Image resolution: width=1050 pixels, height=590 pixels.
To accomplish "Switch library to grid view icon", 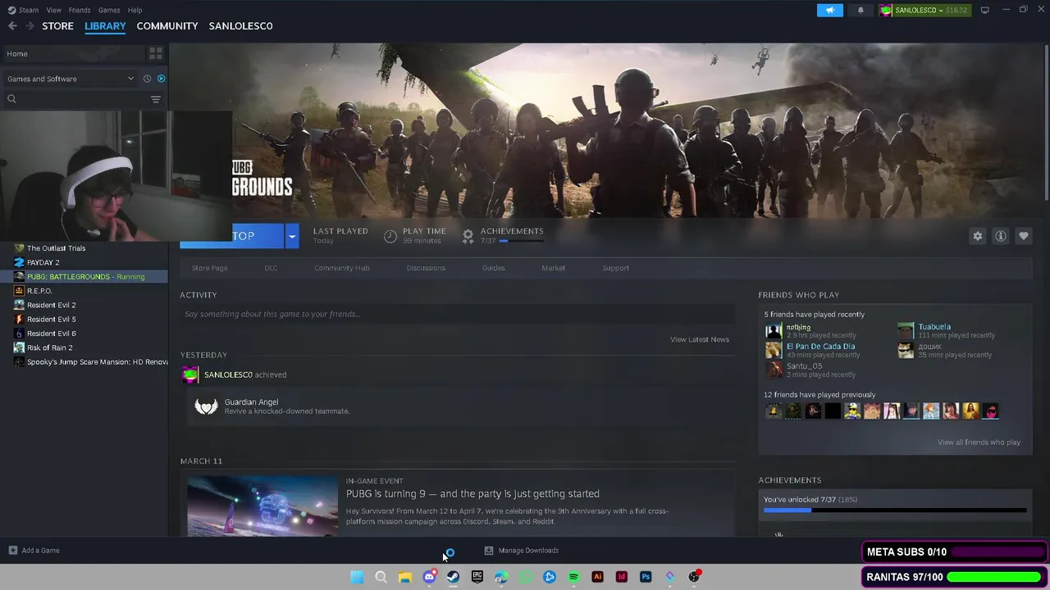I will point(155,53).
